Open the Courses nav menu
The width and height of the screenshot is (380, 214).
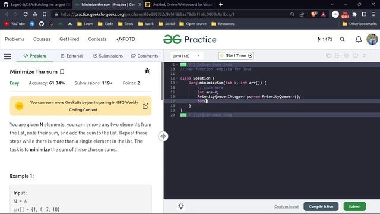point(42,39)
